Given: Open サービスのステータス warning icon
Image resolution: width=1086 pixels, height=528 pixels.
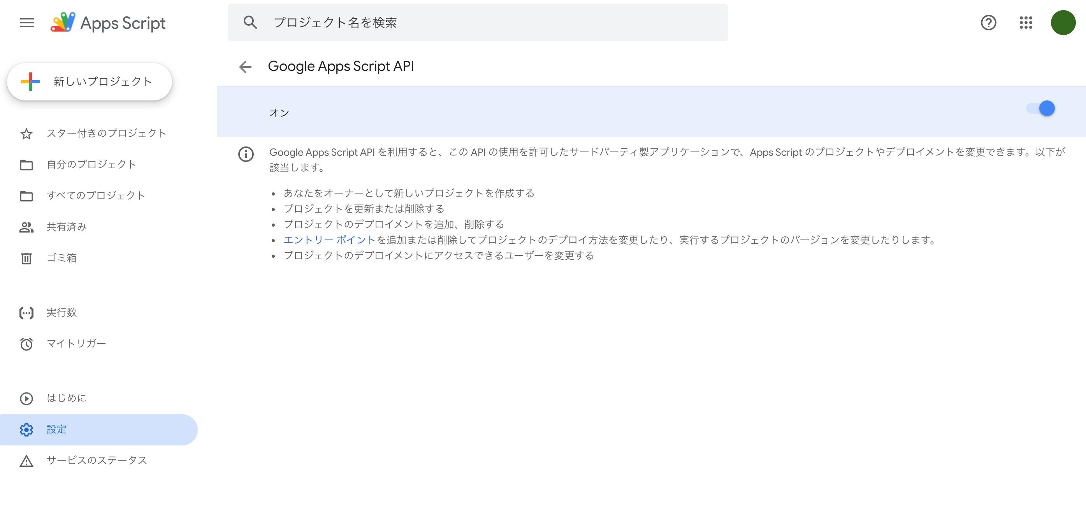Looking at the screenshot, I should pyautogui.click(x=26, y=460).
